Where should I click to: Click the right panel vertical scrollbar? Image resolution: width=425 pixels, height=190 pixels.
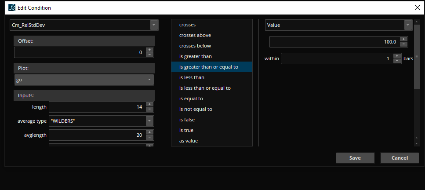click(416, 57)
